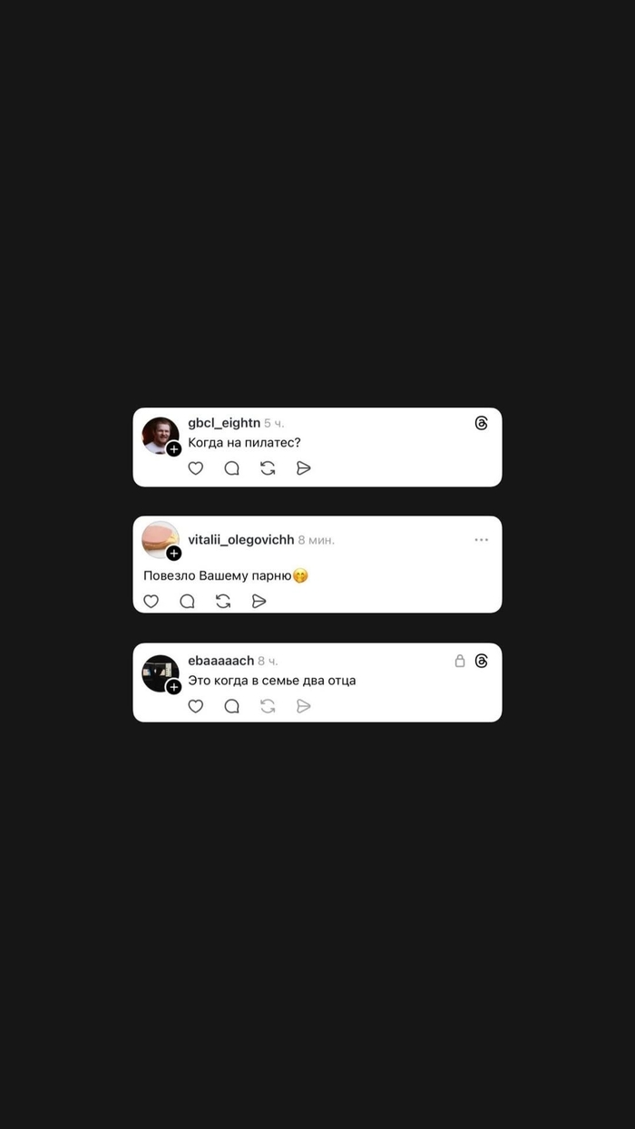Open gbcl_eightn username profile link
635x1129 pixels.
(x=224, y=423)
